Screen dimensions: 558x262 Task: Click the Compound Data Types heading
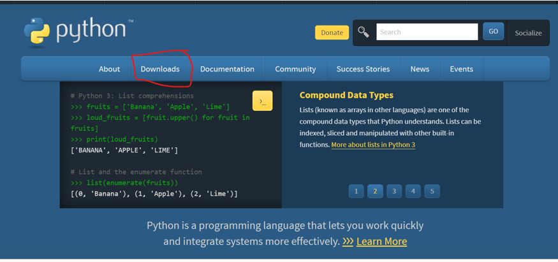(x=346, y=95)
